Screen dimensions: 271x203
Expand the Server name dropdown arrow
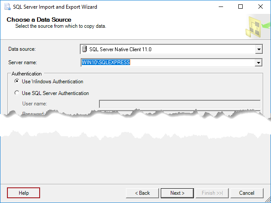258,62
